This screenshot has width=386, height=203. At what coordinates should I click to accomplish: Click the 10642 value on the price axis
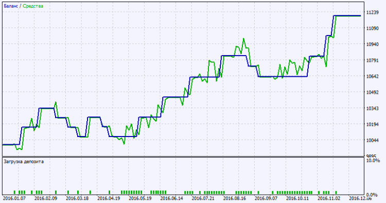[373, 76]
